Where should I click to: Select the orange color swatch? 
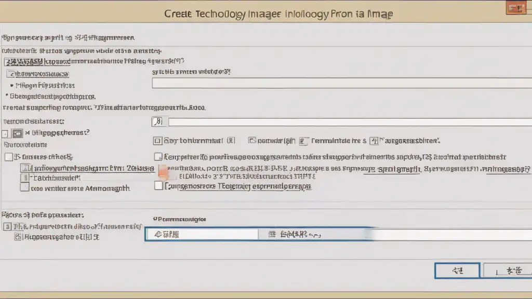click(162, 172)
